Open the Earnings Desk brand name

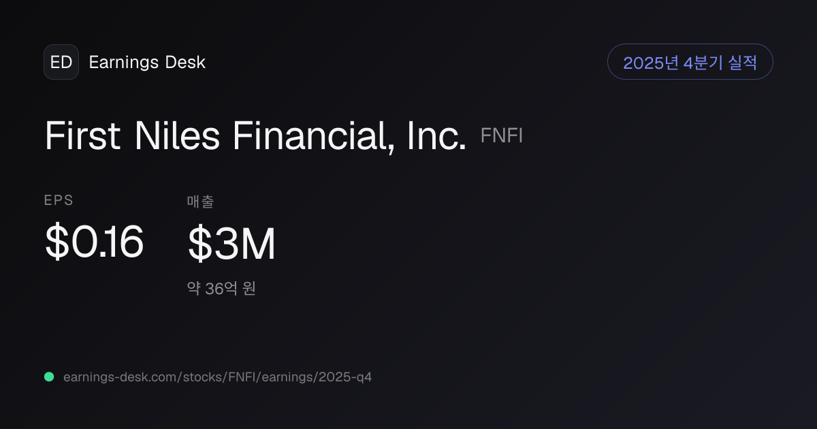(147, 63)
